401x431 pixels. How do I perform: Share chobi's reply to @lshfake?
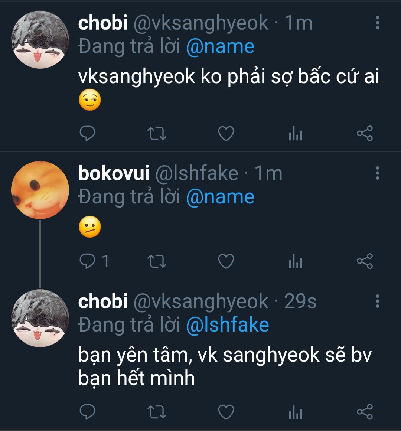(365, 412)
